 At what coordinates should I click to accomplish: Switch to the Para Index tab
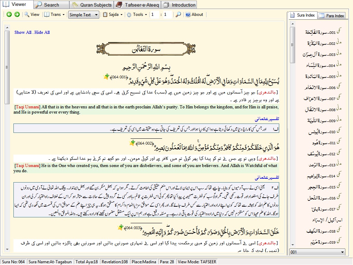pyautogui.click(x=332, y=16)
